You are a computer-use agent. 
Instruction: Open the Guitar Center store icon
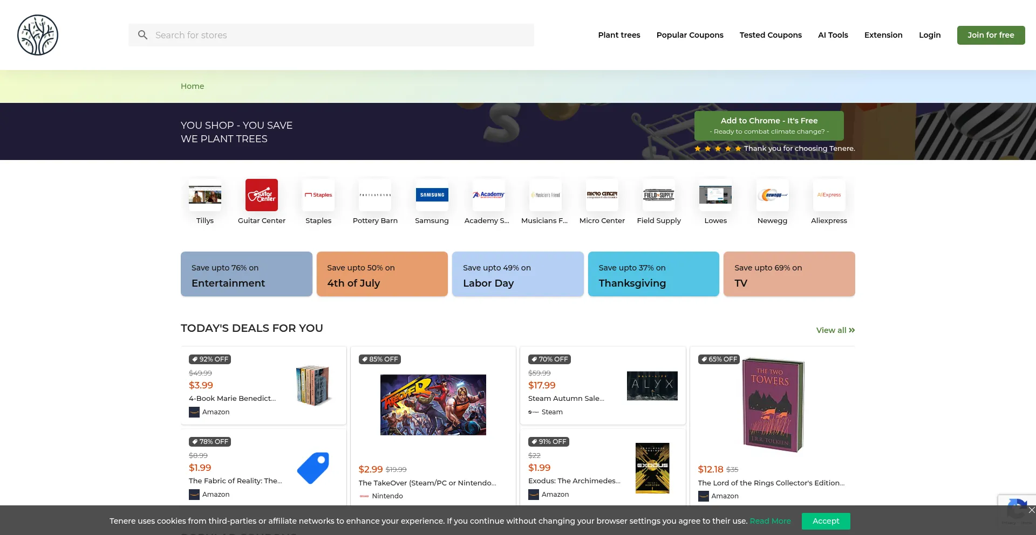[262, 195]
